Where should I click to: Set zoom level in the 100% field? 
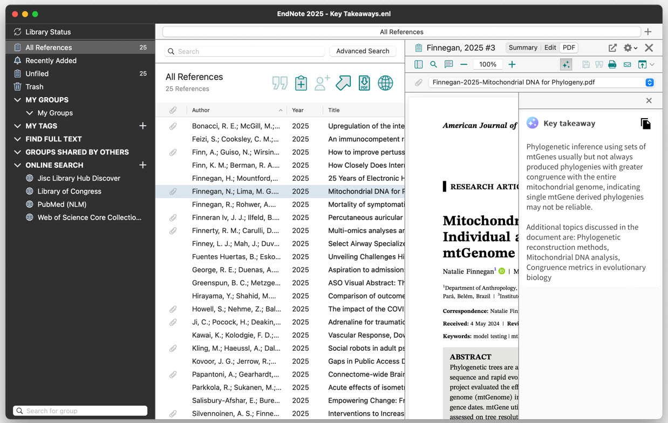pos(488,64)
